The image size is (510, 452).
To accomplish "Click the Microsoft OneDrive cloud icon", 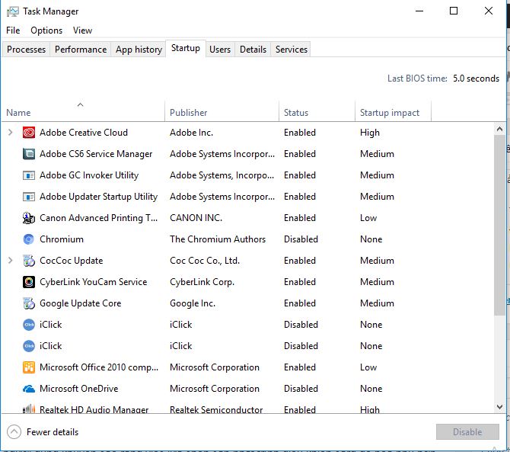I will pyautogui.click(x=29, y=389).
